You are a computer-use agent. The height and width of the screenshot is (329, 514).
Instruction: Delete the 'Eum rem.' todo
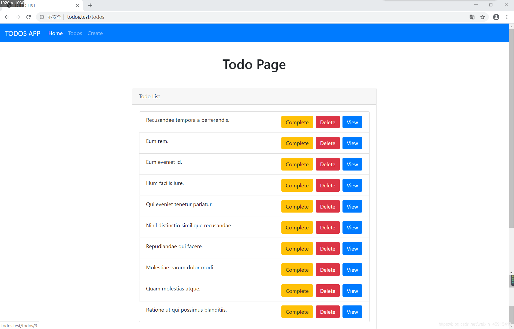pyautogui.click(x=327, y=143)
